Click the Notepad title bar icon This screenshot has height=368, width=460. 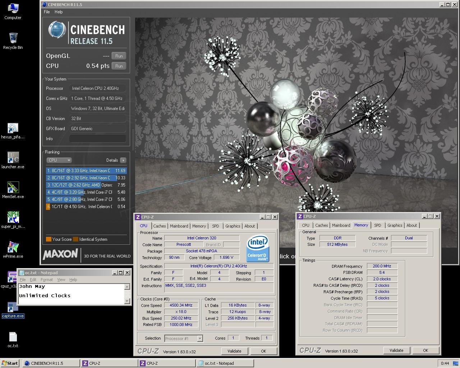click(22, 273)
